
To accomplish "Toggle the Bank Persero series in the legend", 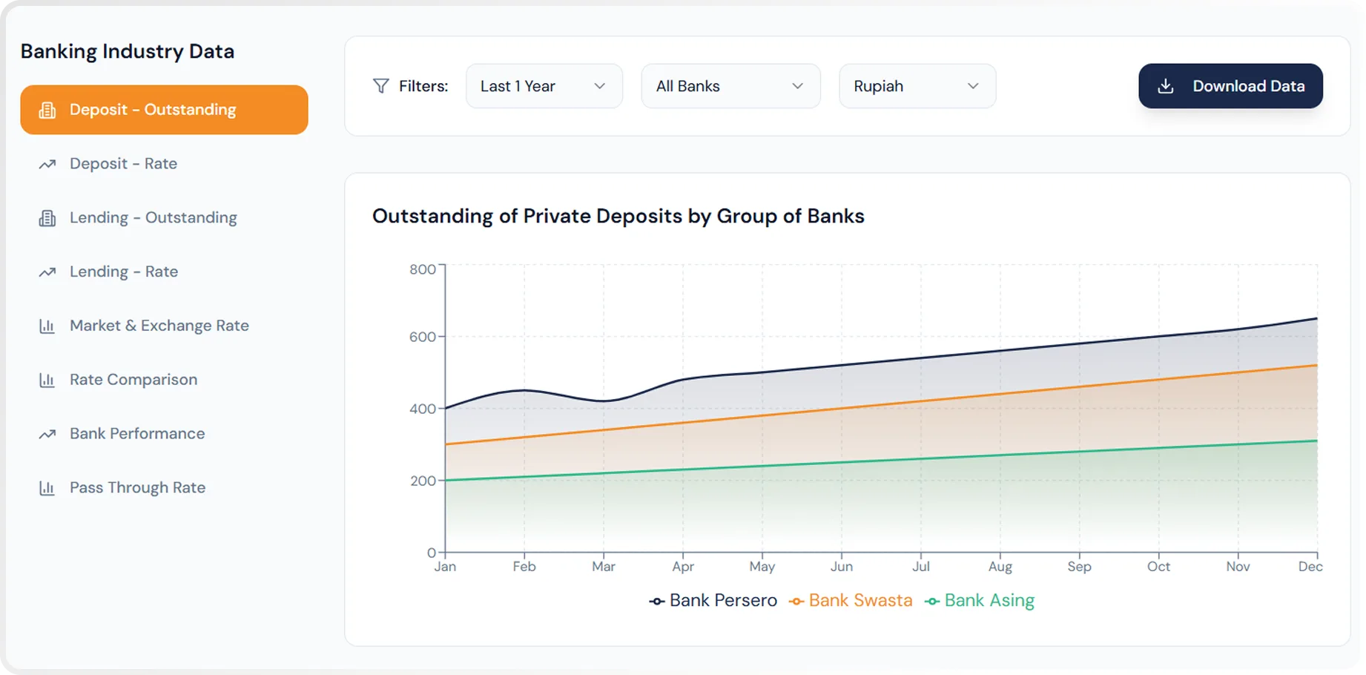I will 713,600.
